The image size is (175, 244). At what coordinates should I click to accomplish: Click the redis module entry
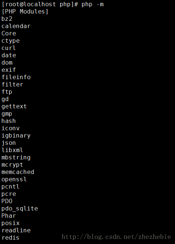coord(11,238)
